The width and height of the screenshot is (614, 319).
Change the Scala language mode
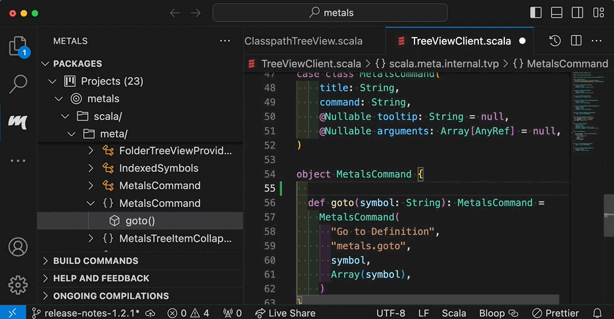[454, 313]
